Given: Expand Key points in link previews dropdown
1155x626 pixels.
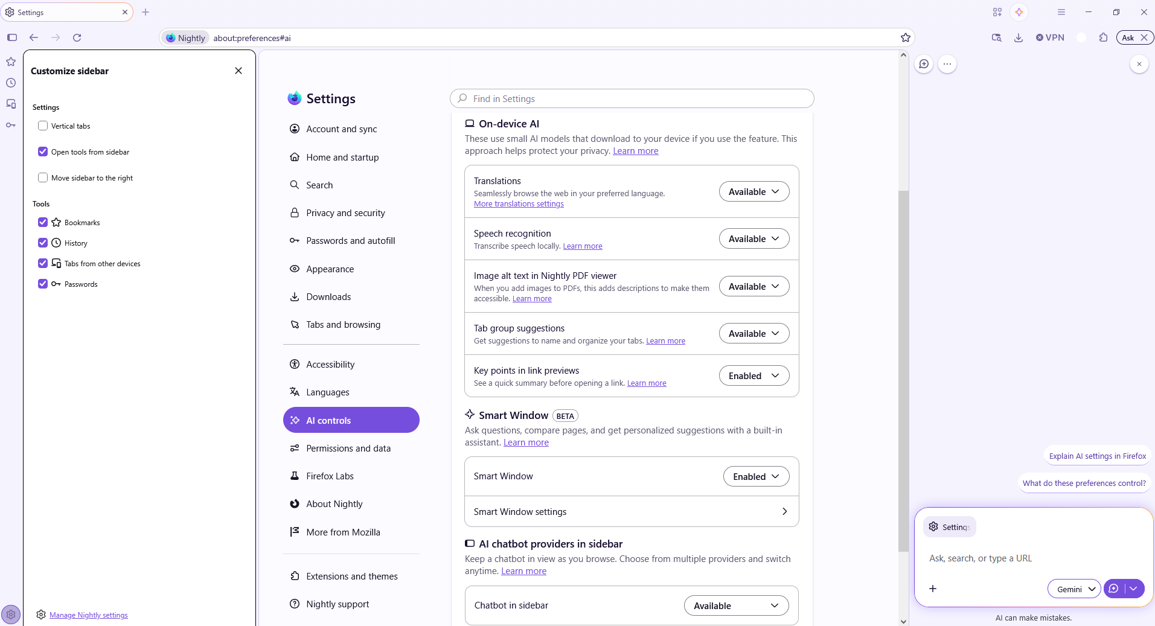Looking at the screenshot, I should 753,375.
